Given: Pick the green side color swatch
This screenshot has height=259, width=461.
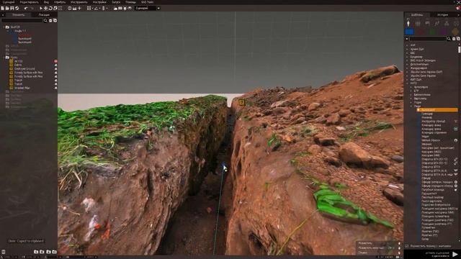Looking at the screenshot, I should 432,32.
